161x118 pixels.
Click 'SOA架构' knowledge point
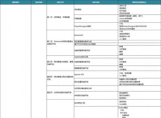coord(123,104)
